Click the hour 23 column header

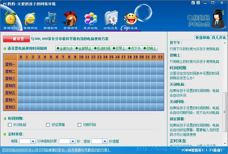click(x=160, y=57)
